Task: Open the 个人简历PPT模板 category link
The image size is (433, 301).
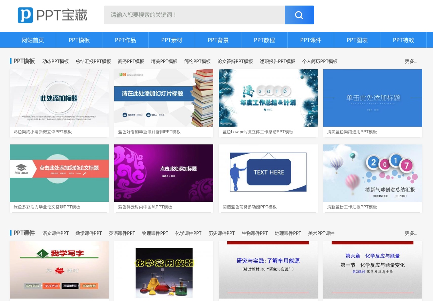Action: [320, 61]
